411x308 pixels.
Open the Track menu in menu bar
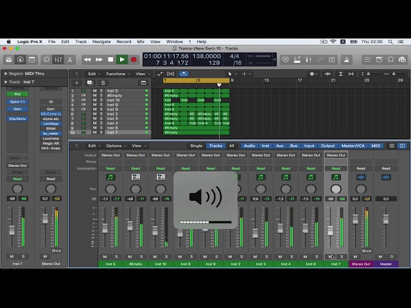[81, 42]
